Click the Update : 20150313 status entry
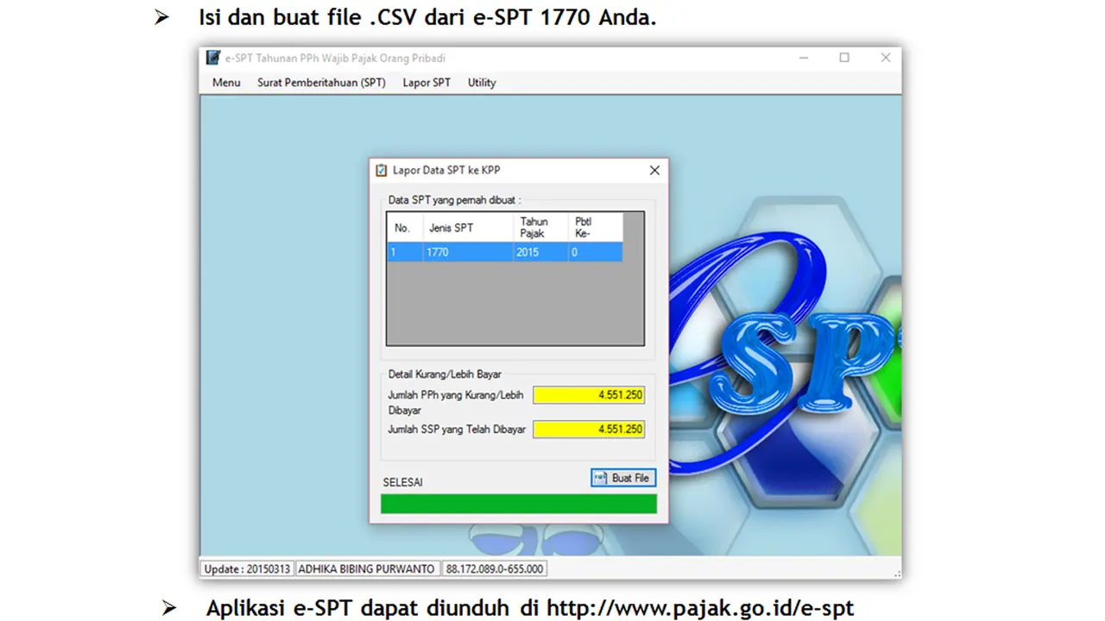The image size is (1105, 621). click(x=247, y=569)
